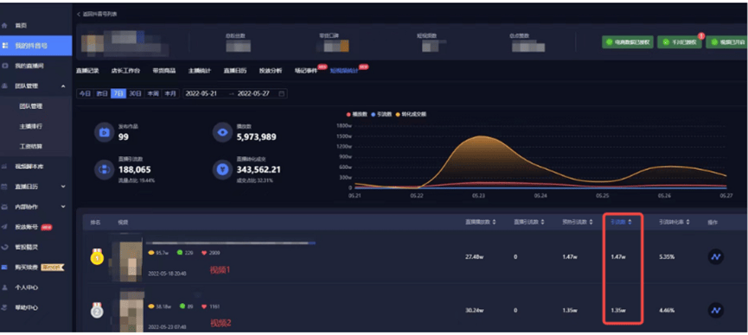Viewport: 748px width, 335px height.
Task: Open the 店长工作台 tab
Action: click(126, 71)
